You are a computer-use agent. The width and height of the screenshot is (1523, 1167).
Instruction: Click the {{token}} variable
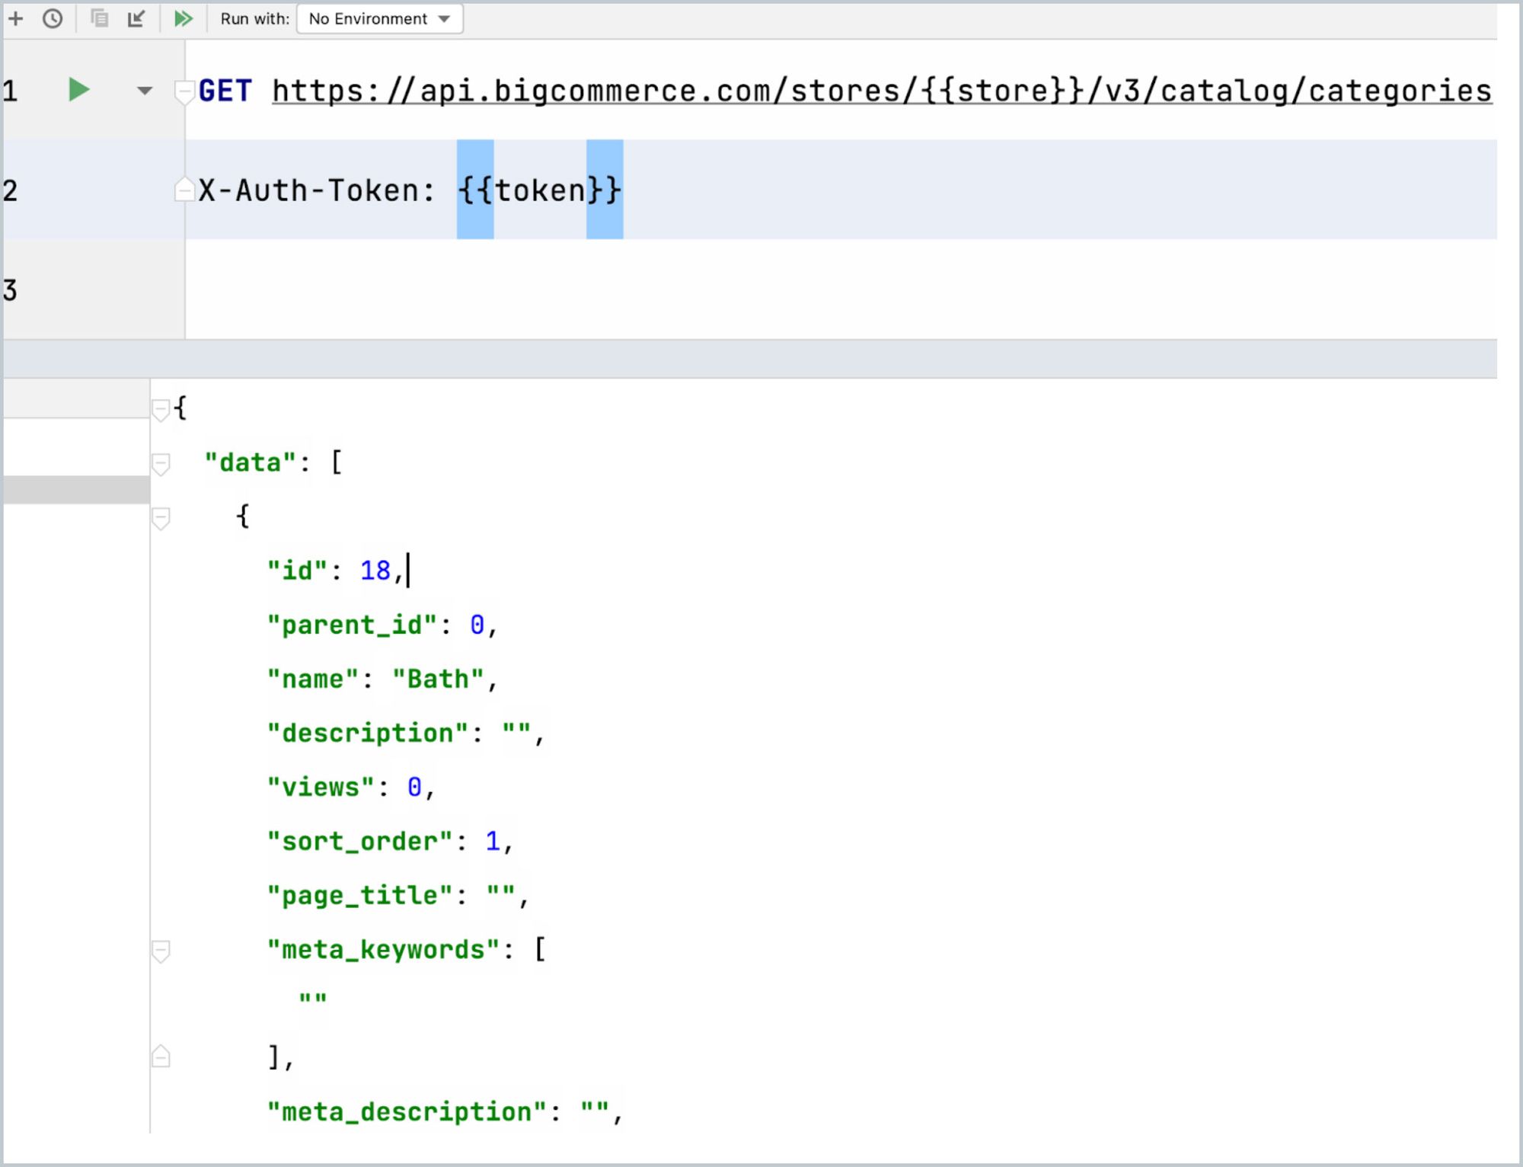tap(540, 190)
